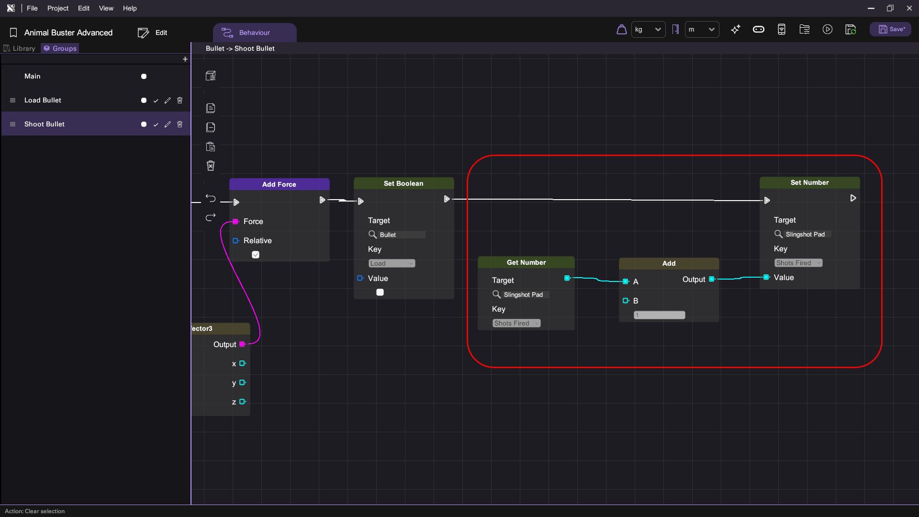Screen dimensions: 919x517
Task: Delete the Shoot Bullet group via trash icon
Action: 180,124
